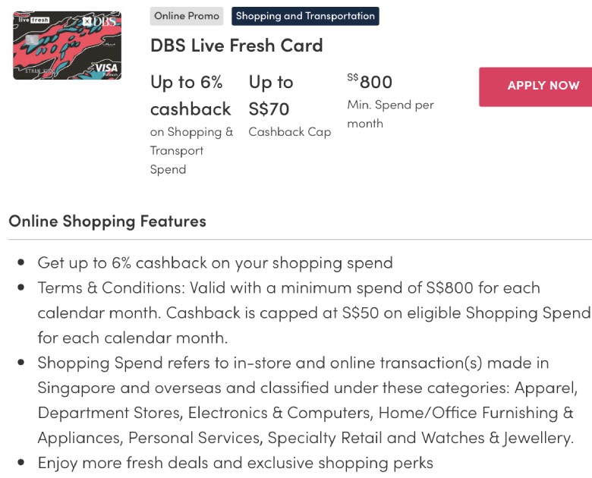Click the "S$800" minimum spend amount
The width and height of the screenshot is (592, 478).
point(370,81)
